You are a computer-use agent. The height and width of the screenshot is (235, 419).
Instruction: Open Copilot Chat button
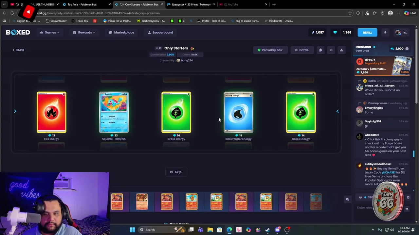[410, 13]
